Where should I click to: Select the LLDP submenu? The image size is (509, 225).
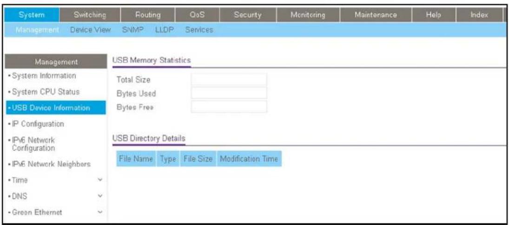click(x=164, y=30)
